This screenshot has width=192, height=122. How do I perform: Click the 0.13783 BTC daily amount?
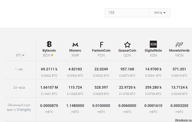127,94
